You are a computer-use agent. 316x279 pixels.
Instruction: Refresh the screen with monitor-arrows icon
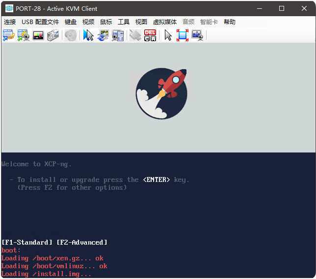(x=103, y=35)
